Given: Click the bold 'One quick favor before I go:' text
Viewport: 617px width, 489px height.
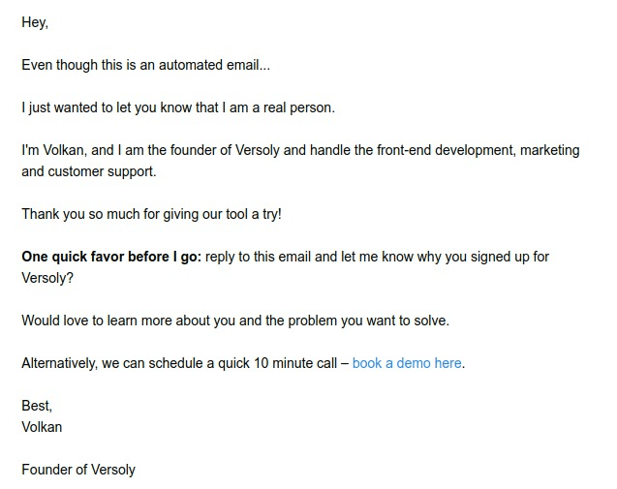Looking at the screenshot, I should coord(111,257).
